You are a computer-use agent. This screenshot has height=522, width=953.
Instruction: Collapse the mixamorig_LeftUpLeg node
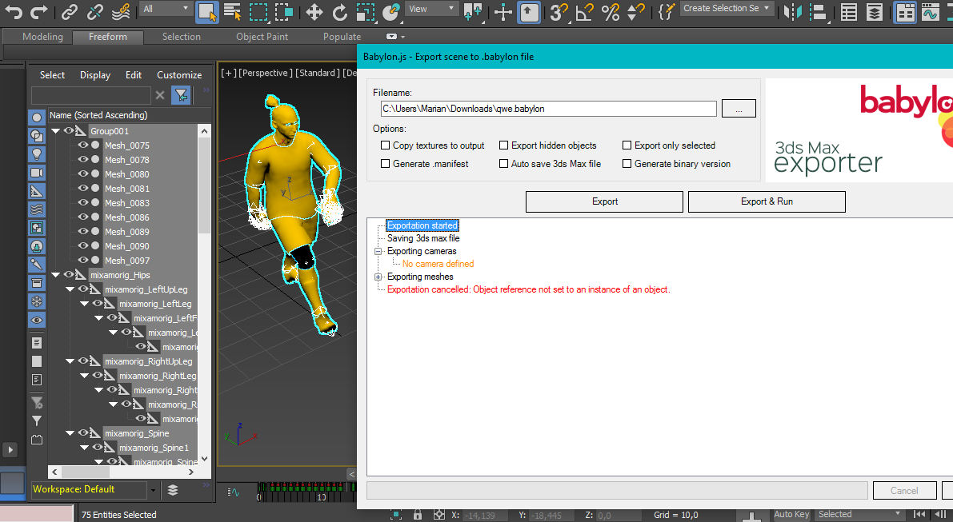[x=70, y=289]
